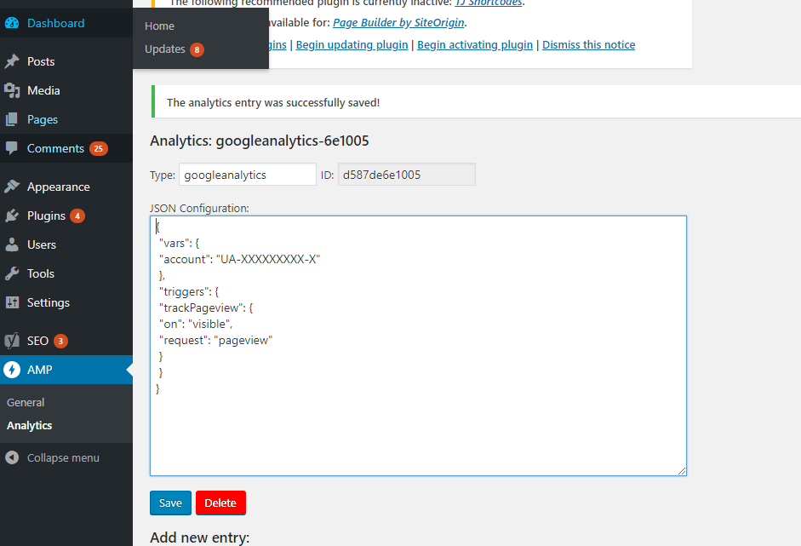The width and height of the screenshot is (801, 546).
Task: Click the "triggers": { line
Action: point(189,292)
